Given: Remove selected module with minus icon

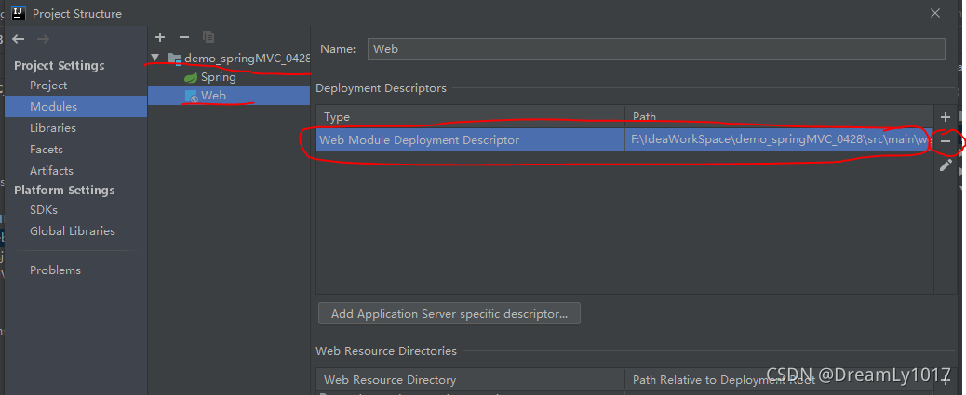Looking at the screenshot, I should [183, 37].
